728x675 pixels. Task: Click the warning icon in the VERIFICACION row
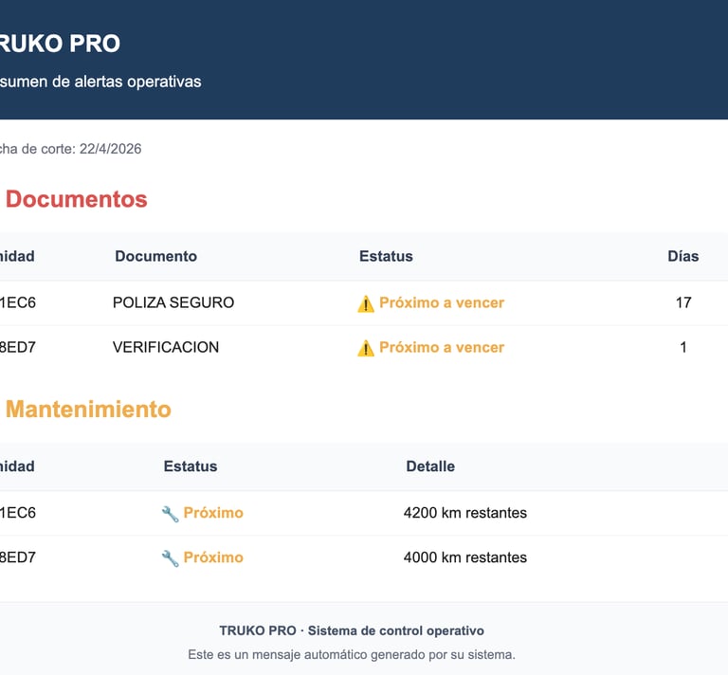[x=366, y=348]
